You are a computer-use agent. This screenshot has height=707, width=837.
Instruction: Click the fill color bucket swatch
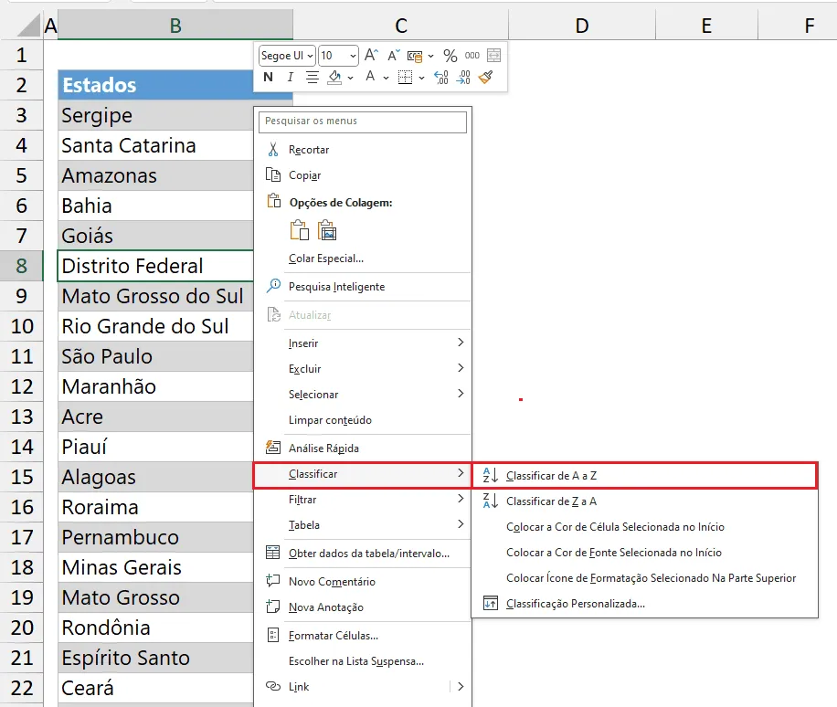pos(334,78)
